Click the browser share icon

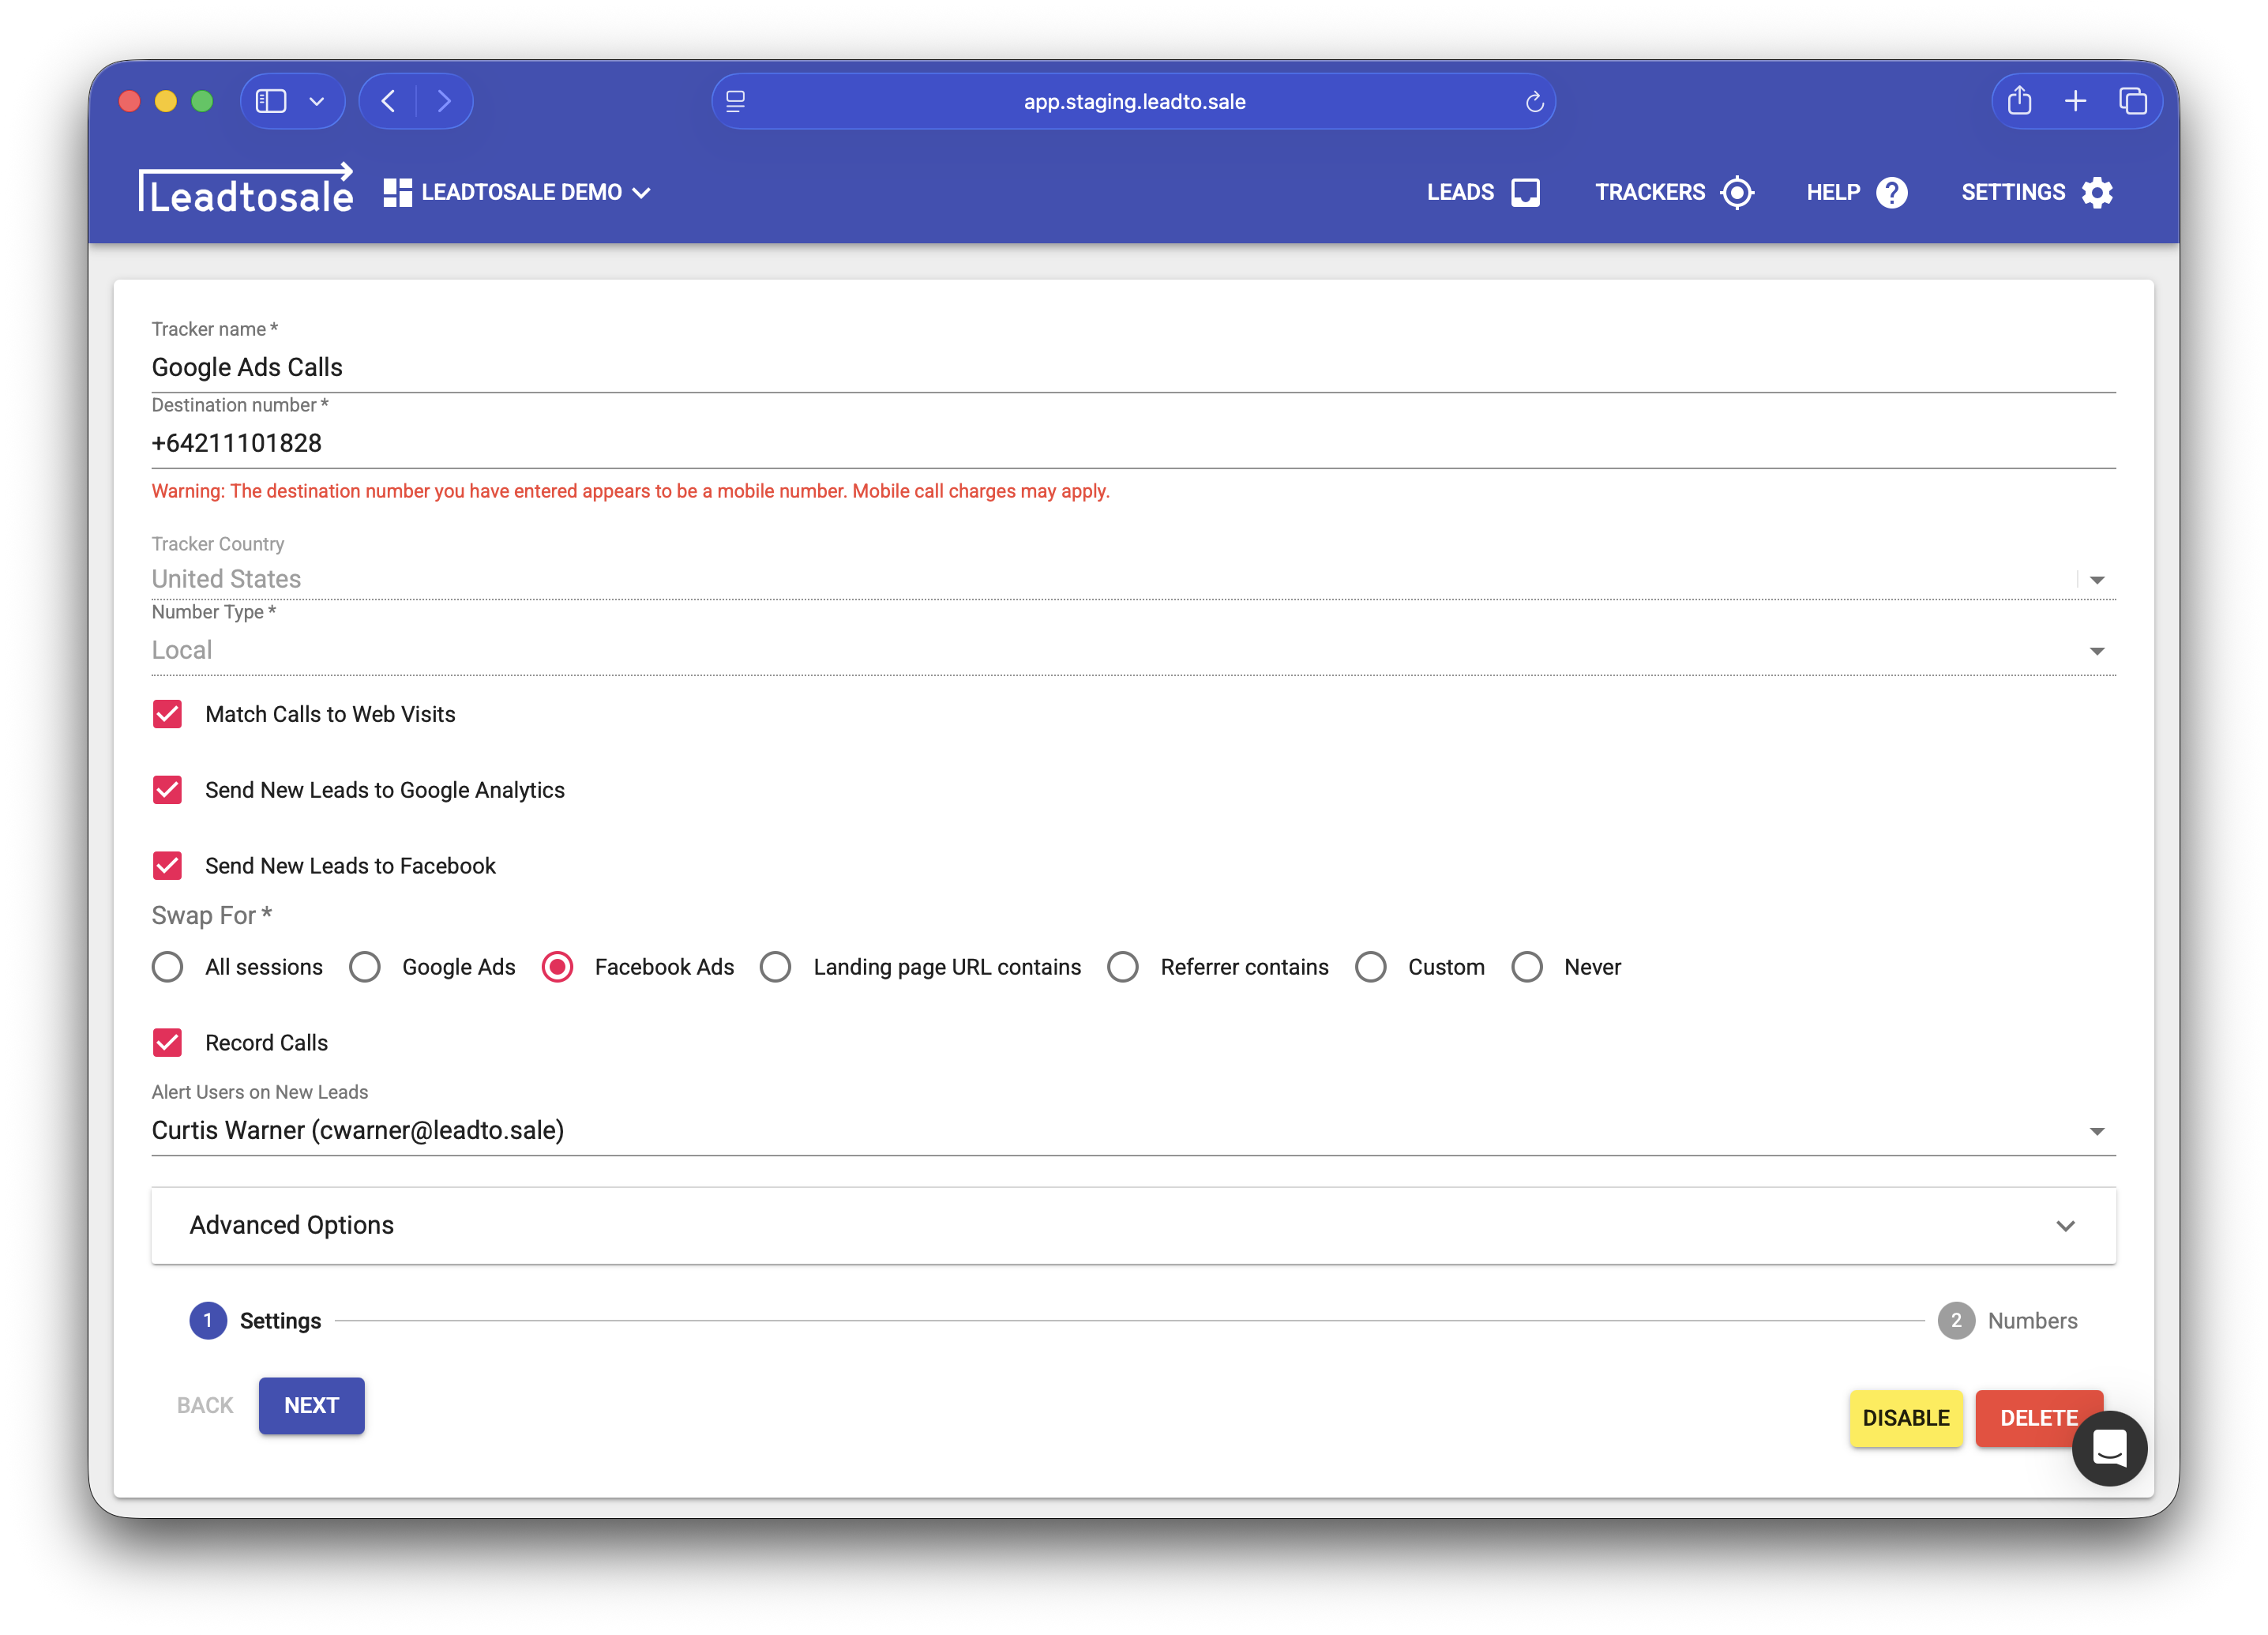[x=2019, y=100]
